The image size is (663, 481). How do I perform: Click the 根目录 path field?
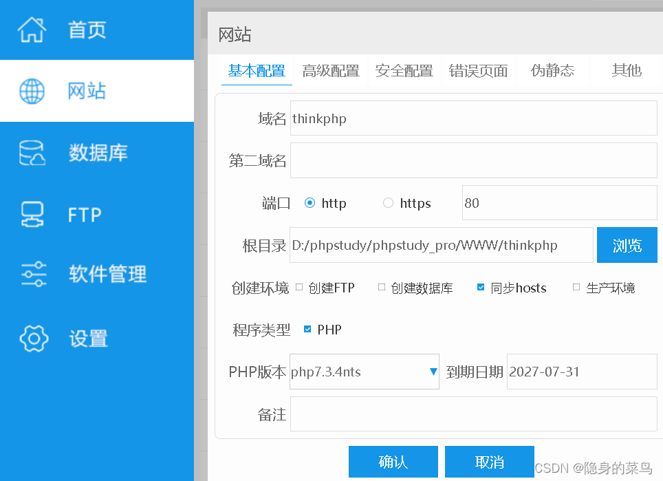tap(442, 245)
